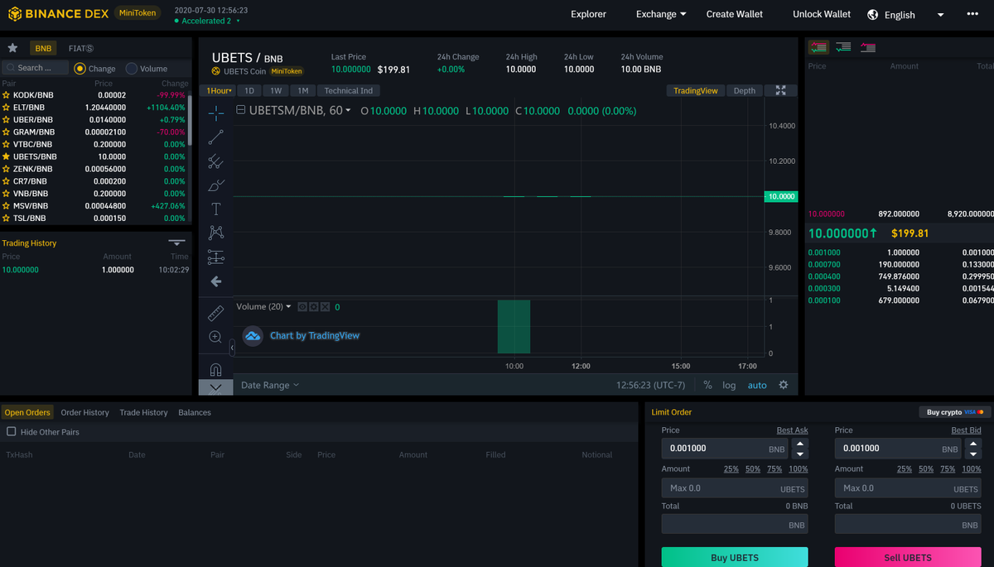This screenshot has width=994, height=567.
Task: Toggle percent scale on chart
Action: [707, 385]
